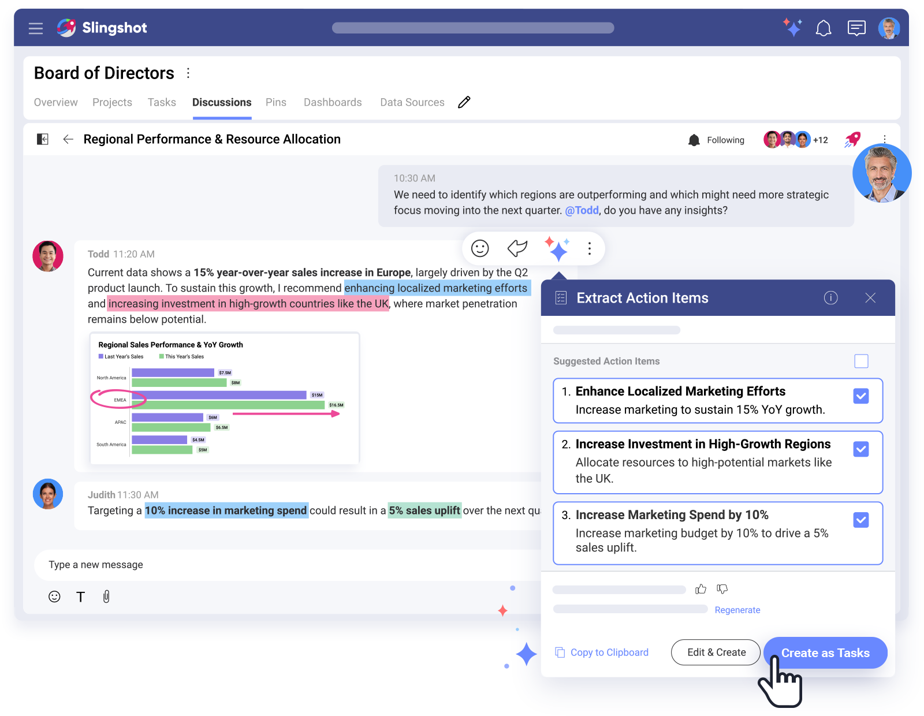Click the Create as Tasks button
The image size is (924, 716).
click(x=825, y=653)
